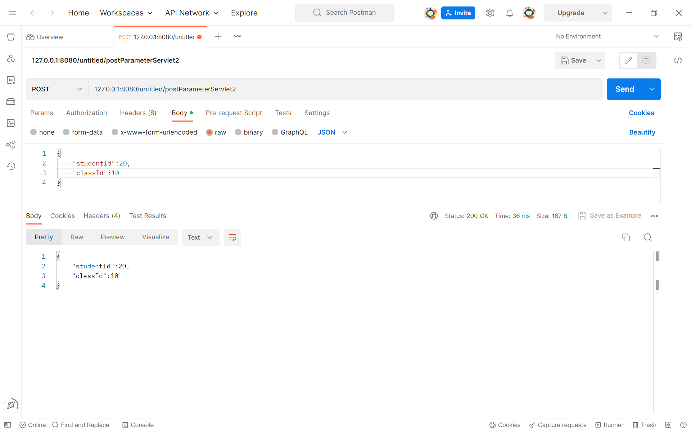This screenshot has width=691, height=431.
Task: Open the user avatar menu
Action: point(529,13)
